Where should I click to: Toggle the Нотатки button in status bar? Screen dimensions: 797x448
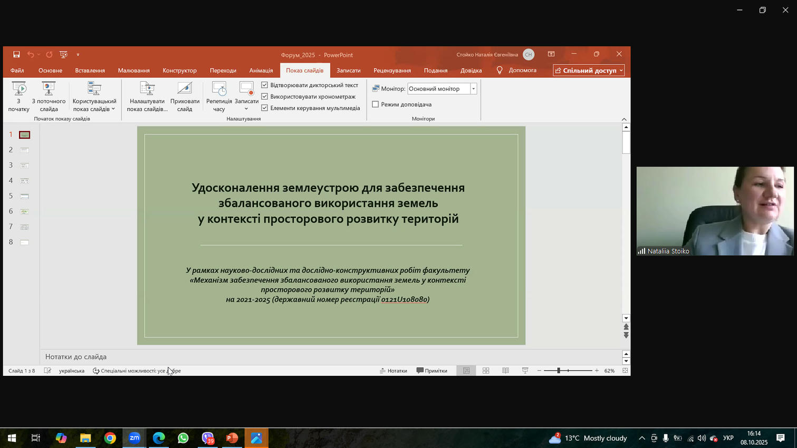[x=393, y=371]
